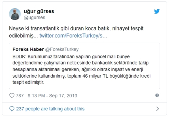Like the tweet with the heart icon
The height and width of the screenshot is (118, 170).
12,96
